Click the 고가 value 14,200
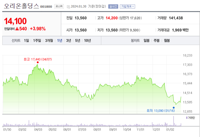200x137 pixels. pos(112,18)
